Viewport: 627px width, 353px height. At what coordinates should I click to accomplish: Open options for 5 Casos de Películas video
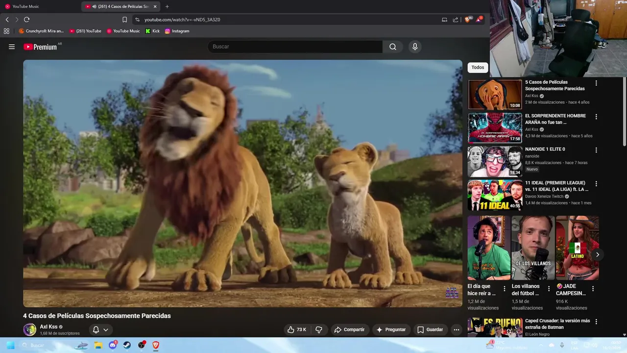(596, 83)
